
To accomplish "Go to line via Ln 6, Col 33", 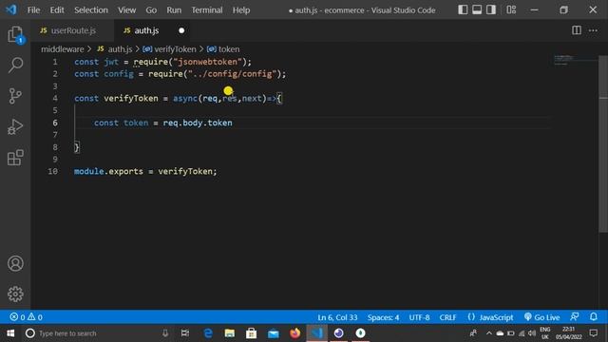I will (337, 317).
